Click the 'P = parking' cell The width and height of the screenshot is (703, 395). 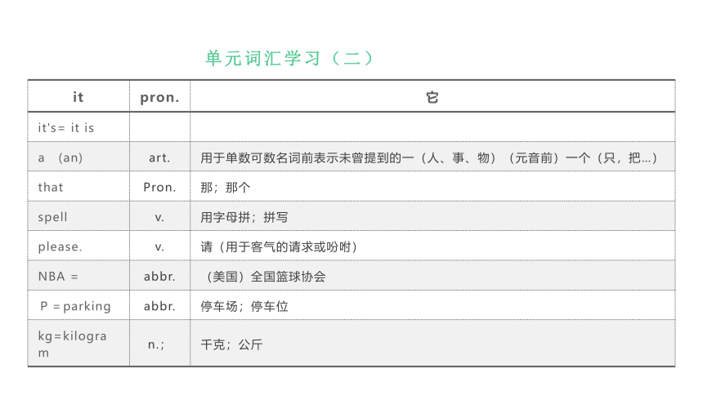[78, 305]
